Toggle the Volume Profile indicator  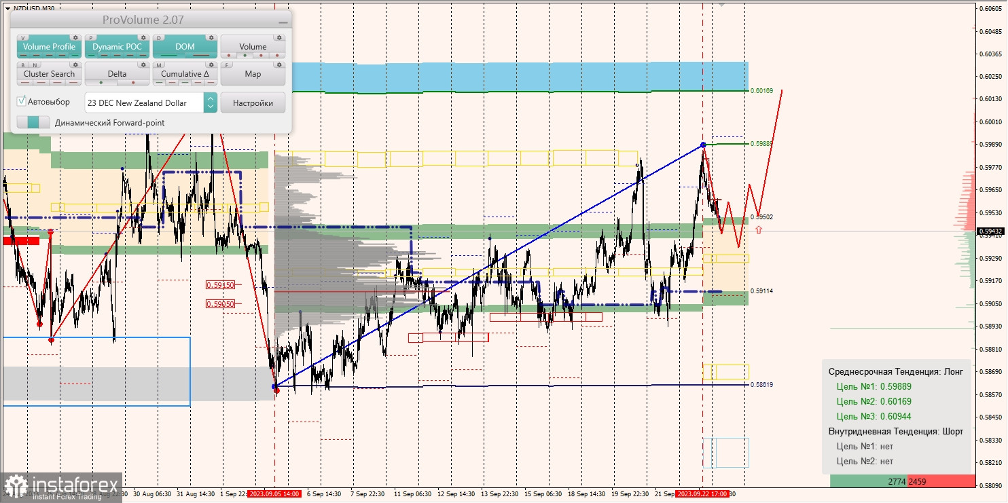click(49, 47)
